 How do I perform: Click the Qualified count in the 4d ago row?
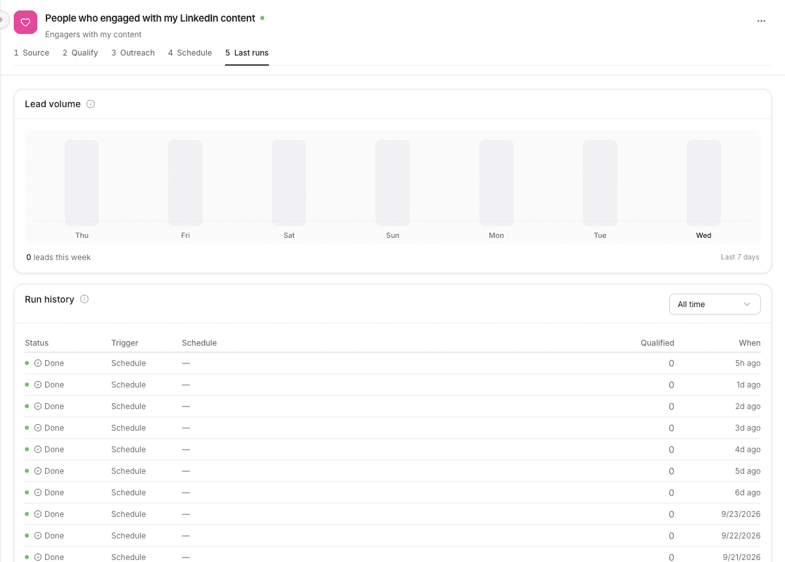click(x=671, y=450)
